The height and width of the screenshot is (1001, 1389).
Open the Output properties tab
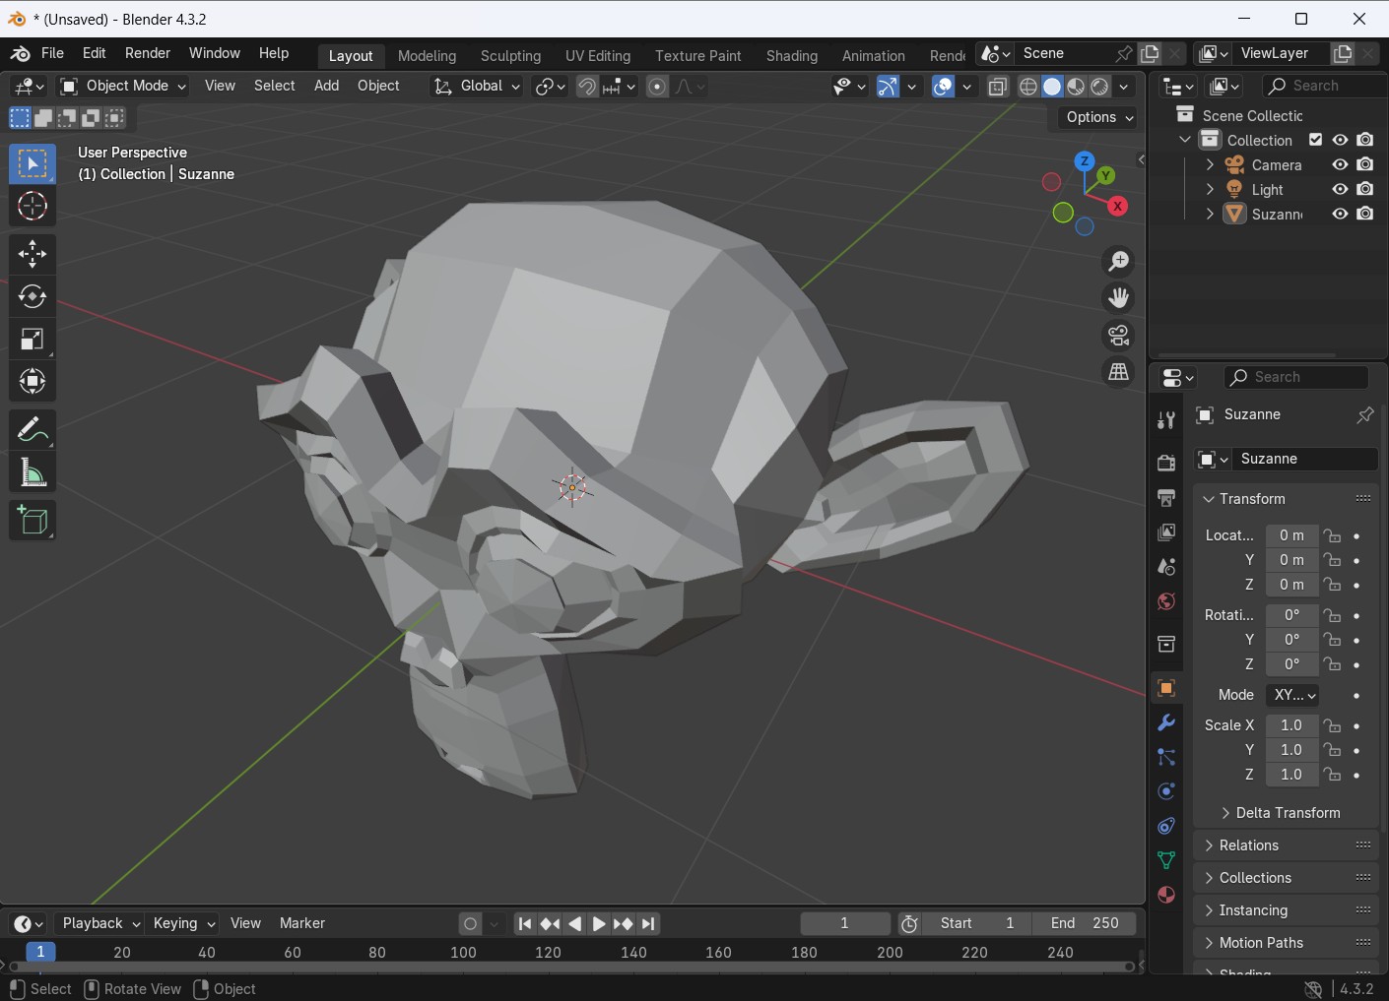[1166, 497]
